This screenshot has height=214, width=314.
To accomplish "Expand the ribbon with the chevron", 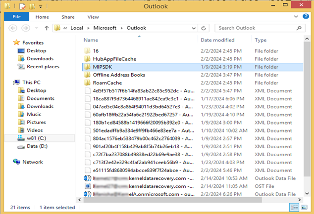I will click(x=296, y=17).
